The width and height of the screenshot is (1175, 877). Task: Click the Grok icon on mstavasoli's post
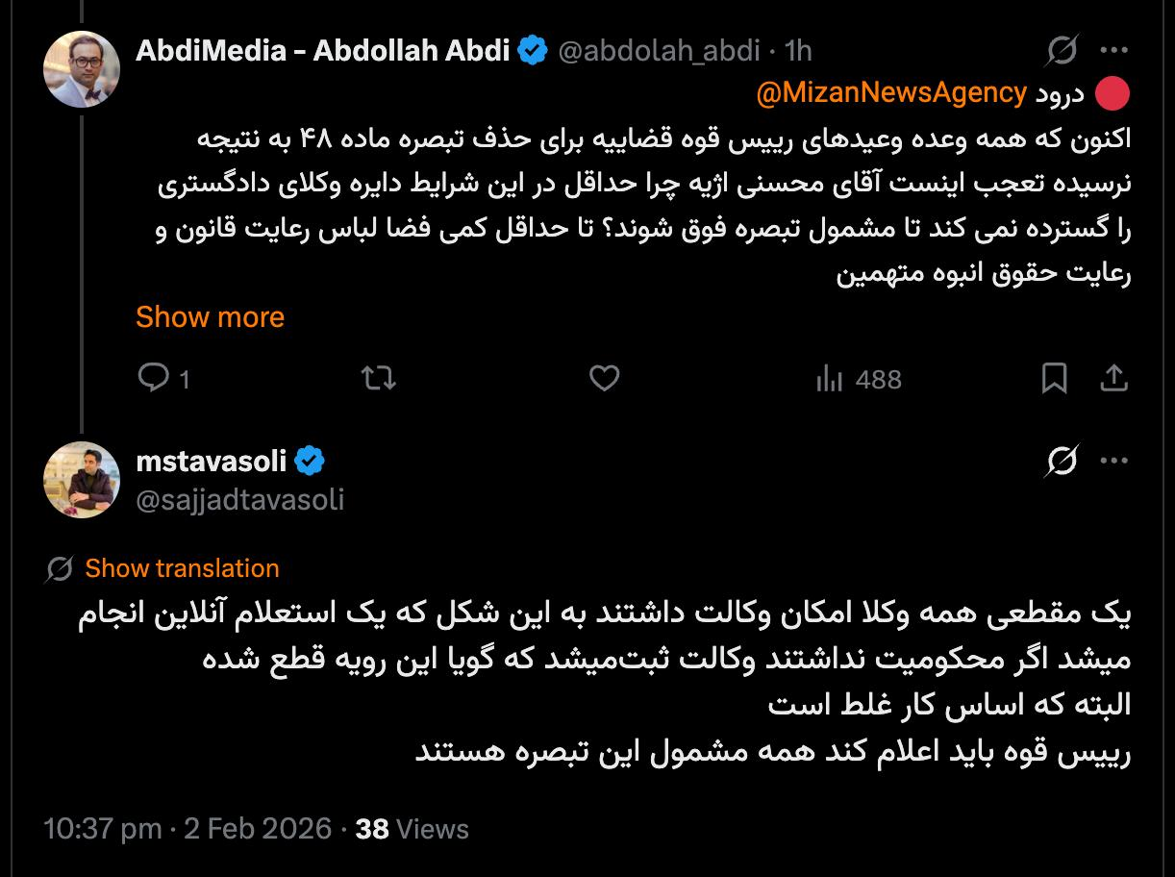(x=1062, y=462)
